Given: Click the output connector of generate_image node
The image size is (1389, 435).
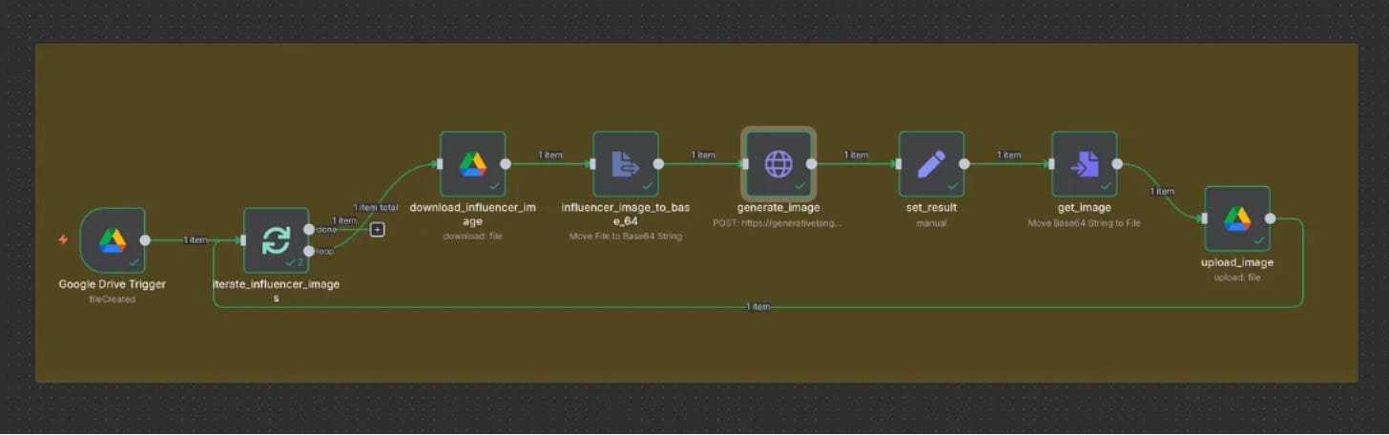Looking at the screenshot, I should [x=811, y=164].
